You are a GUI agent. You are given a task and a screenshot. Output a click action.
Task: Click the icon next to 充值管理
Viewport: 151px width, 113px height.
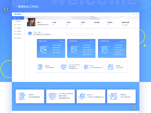pyautogui.click(x=15, y=28)
